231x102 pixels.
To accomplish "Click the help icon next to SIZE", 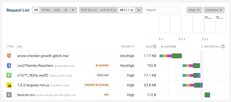I will click(154, 47).
